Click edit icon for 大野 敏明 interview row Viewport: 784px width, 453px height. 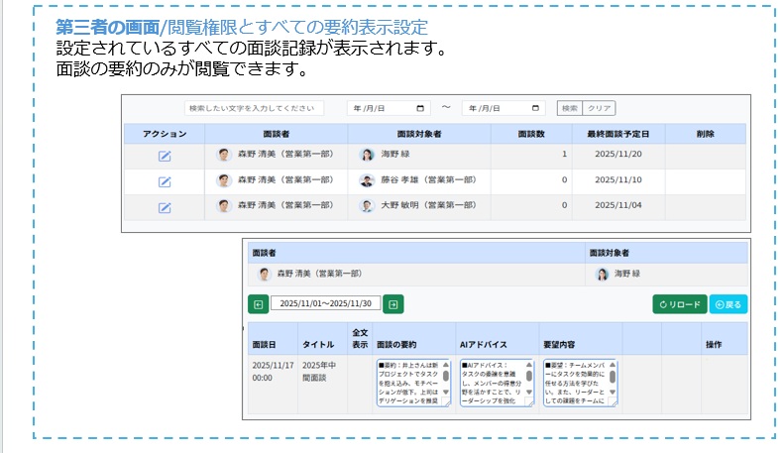coord(165,207)
